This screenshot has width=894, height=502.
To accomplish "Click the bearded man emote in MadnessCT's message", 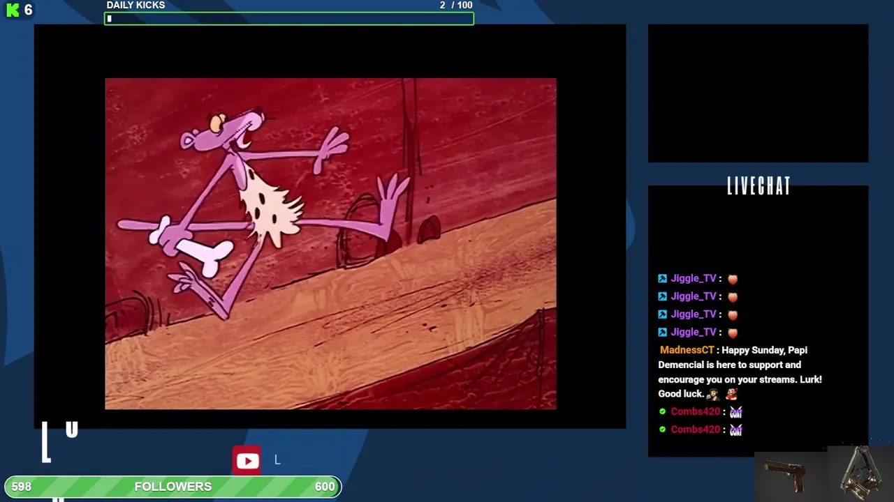I will pyautogui.click(x=712, y=395).
